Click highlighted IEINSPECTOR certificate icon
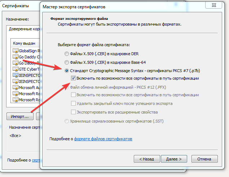Image resolution: width=229 pixels, height=177 pixels. 16,75
